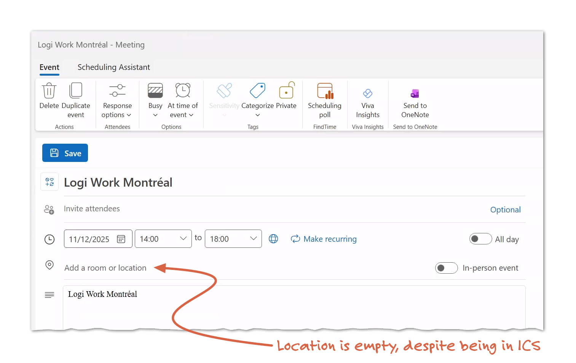Screen dimensions: 576x363
Task: Open the 18:00 end time dropdown
Action: (x=253, y=239)
